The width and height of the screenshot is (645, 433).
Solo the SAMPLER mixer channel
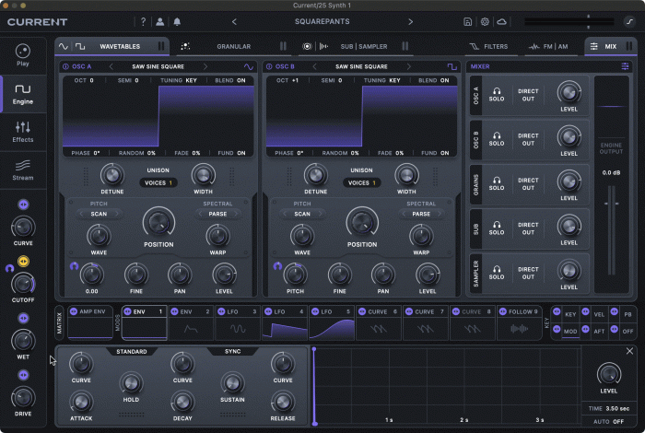(x=497, y=273)
